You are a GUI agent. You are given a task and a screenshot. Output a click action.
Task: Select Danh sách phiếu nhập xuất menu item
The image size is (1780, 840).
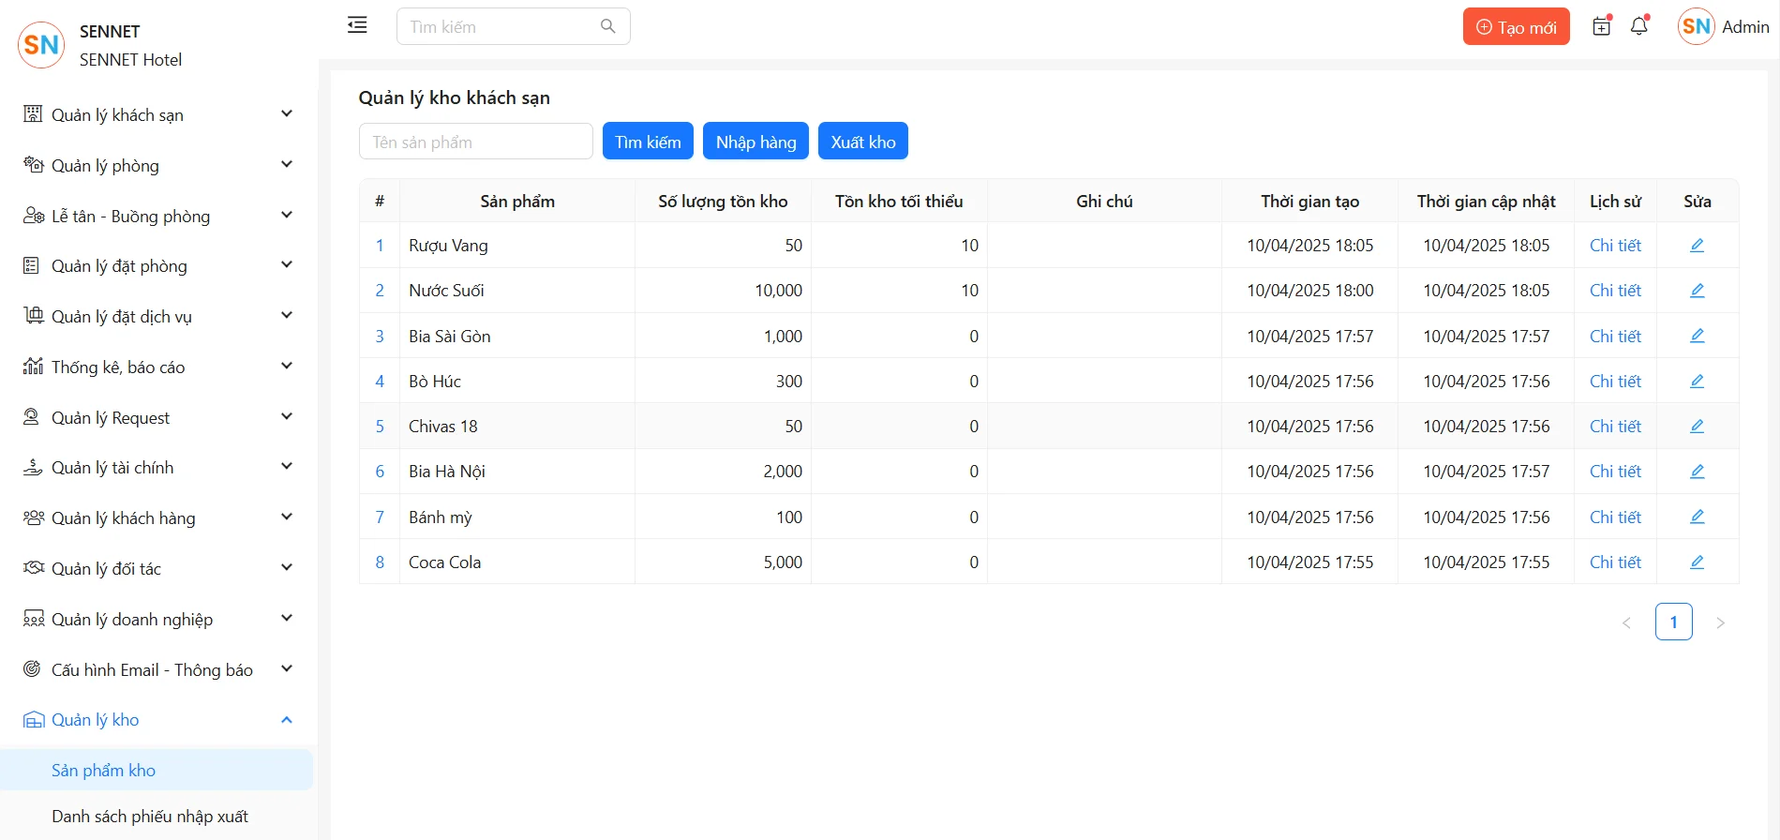tap(150, 817)
